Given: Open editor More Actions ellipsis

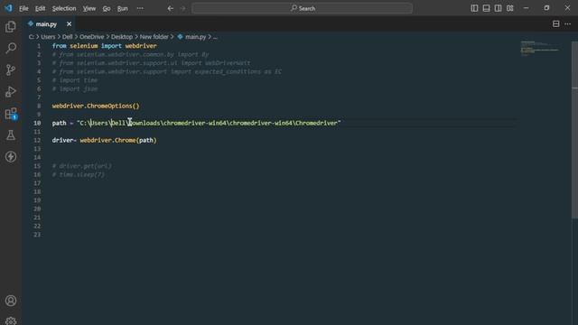Looking at the screenshot, I should pyautogui.click(x=568, y=24).
